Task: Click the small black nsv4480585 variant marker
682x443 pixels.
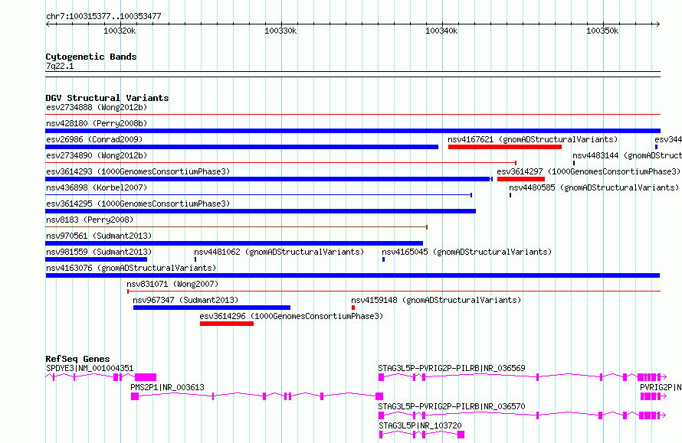Action: tap(510, 195)
